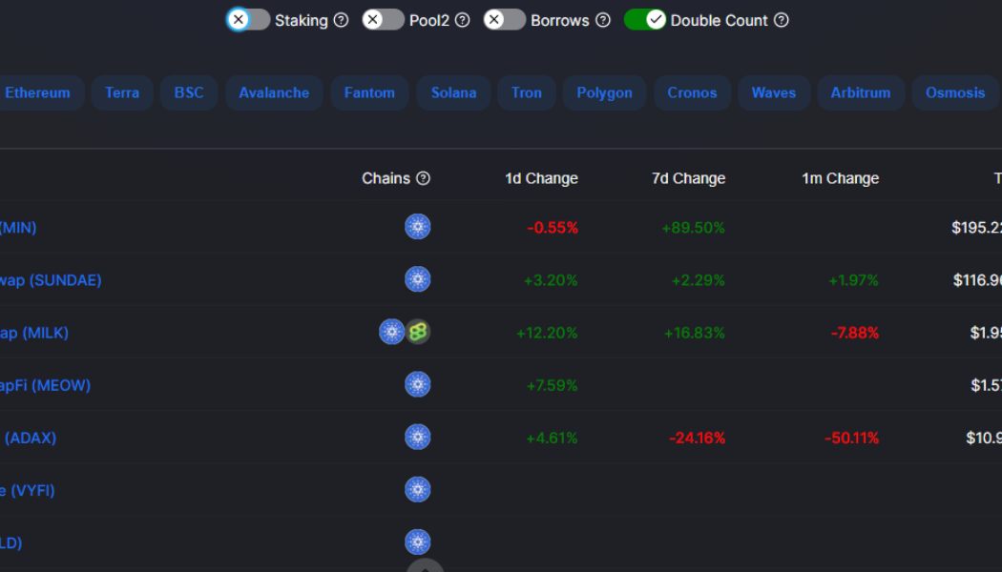The image size is (1002, 572).
Task: Sort by the 1d Change column header
Action: 541,178
